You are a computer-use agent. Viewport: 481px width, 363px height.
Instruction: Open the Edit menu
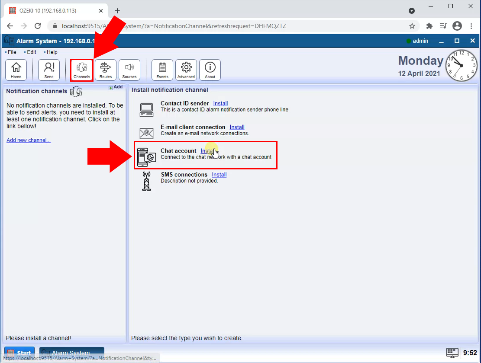click(x=31, y=52)
